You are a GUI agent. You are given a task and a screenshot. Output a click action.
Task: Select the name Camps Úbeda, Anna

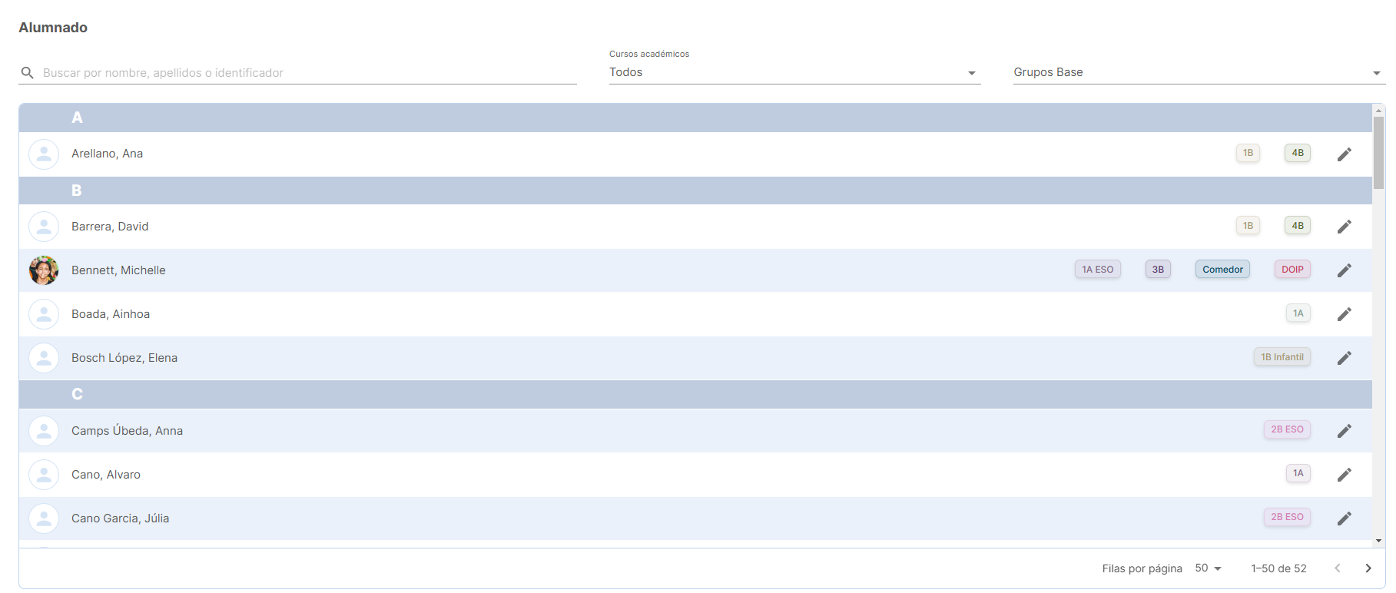[128, 431]
